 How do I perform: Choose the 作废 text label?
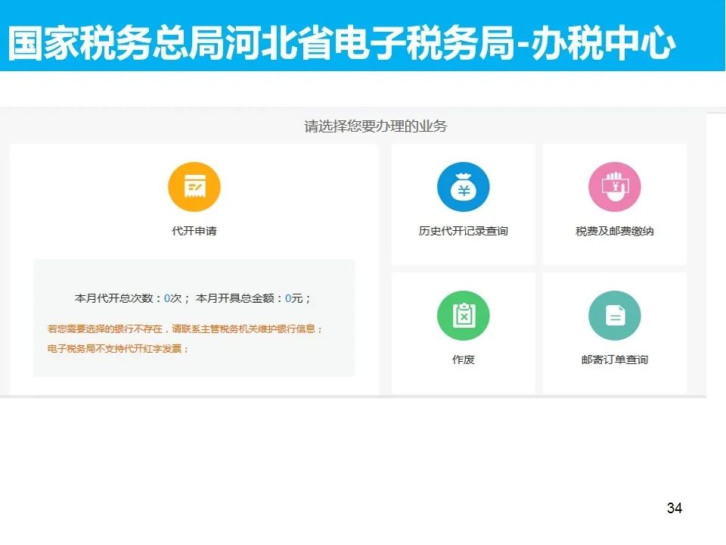(x=463, y=360)
